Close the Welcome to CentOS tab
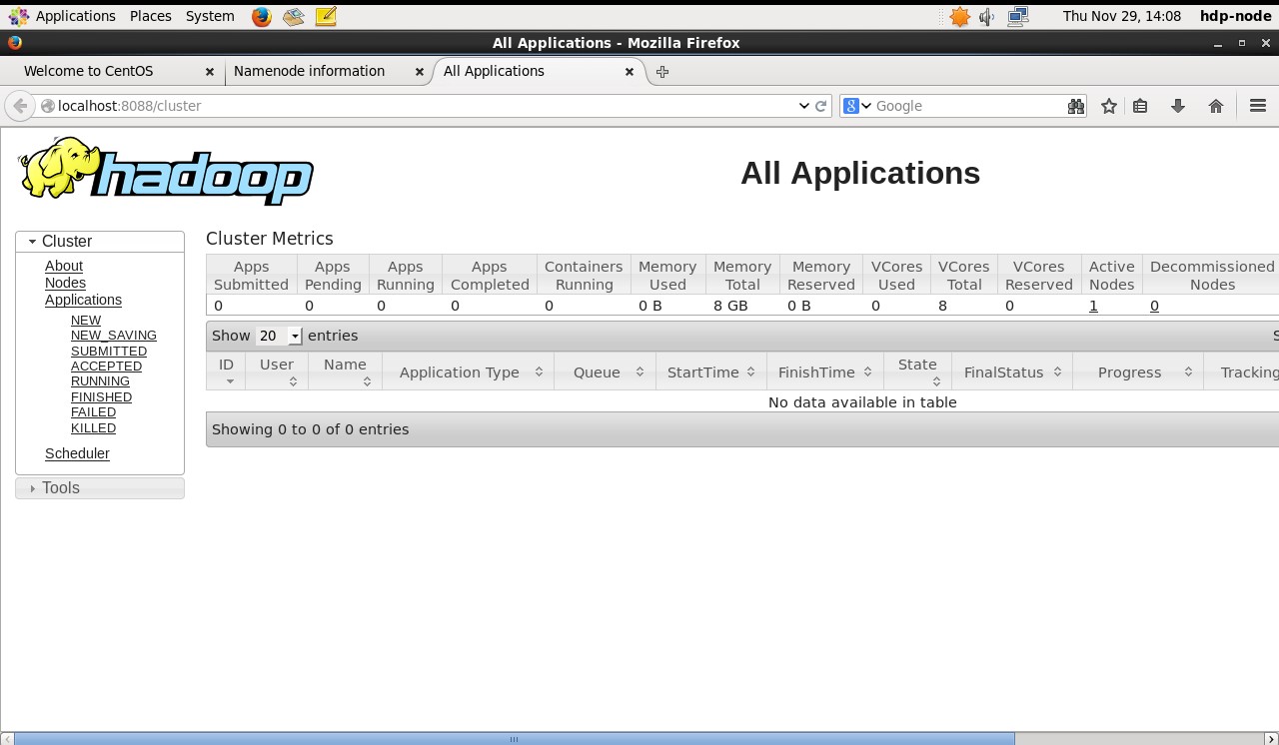The image size is (1279, 745). [x=210, y=72]
